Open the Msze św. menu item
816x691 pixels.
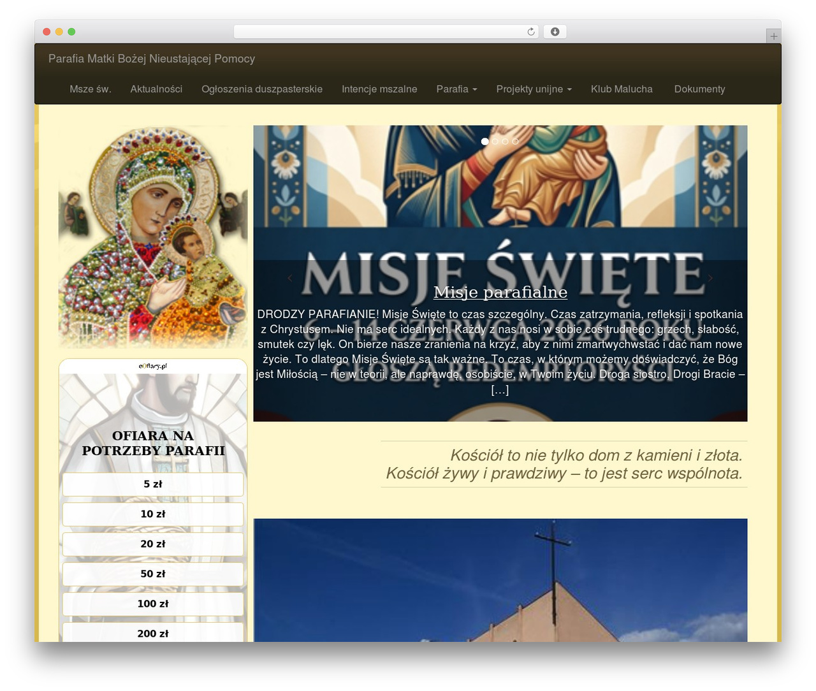(91, 89)
